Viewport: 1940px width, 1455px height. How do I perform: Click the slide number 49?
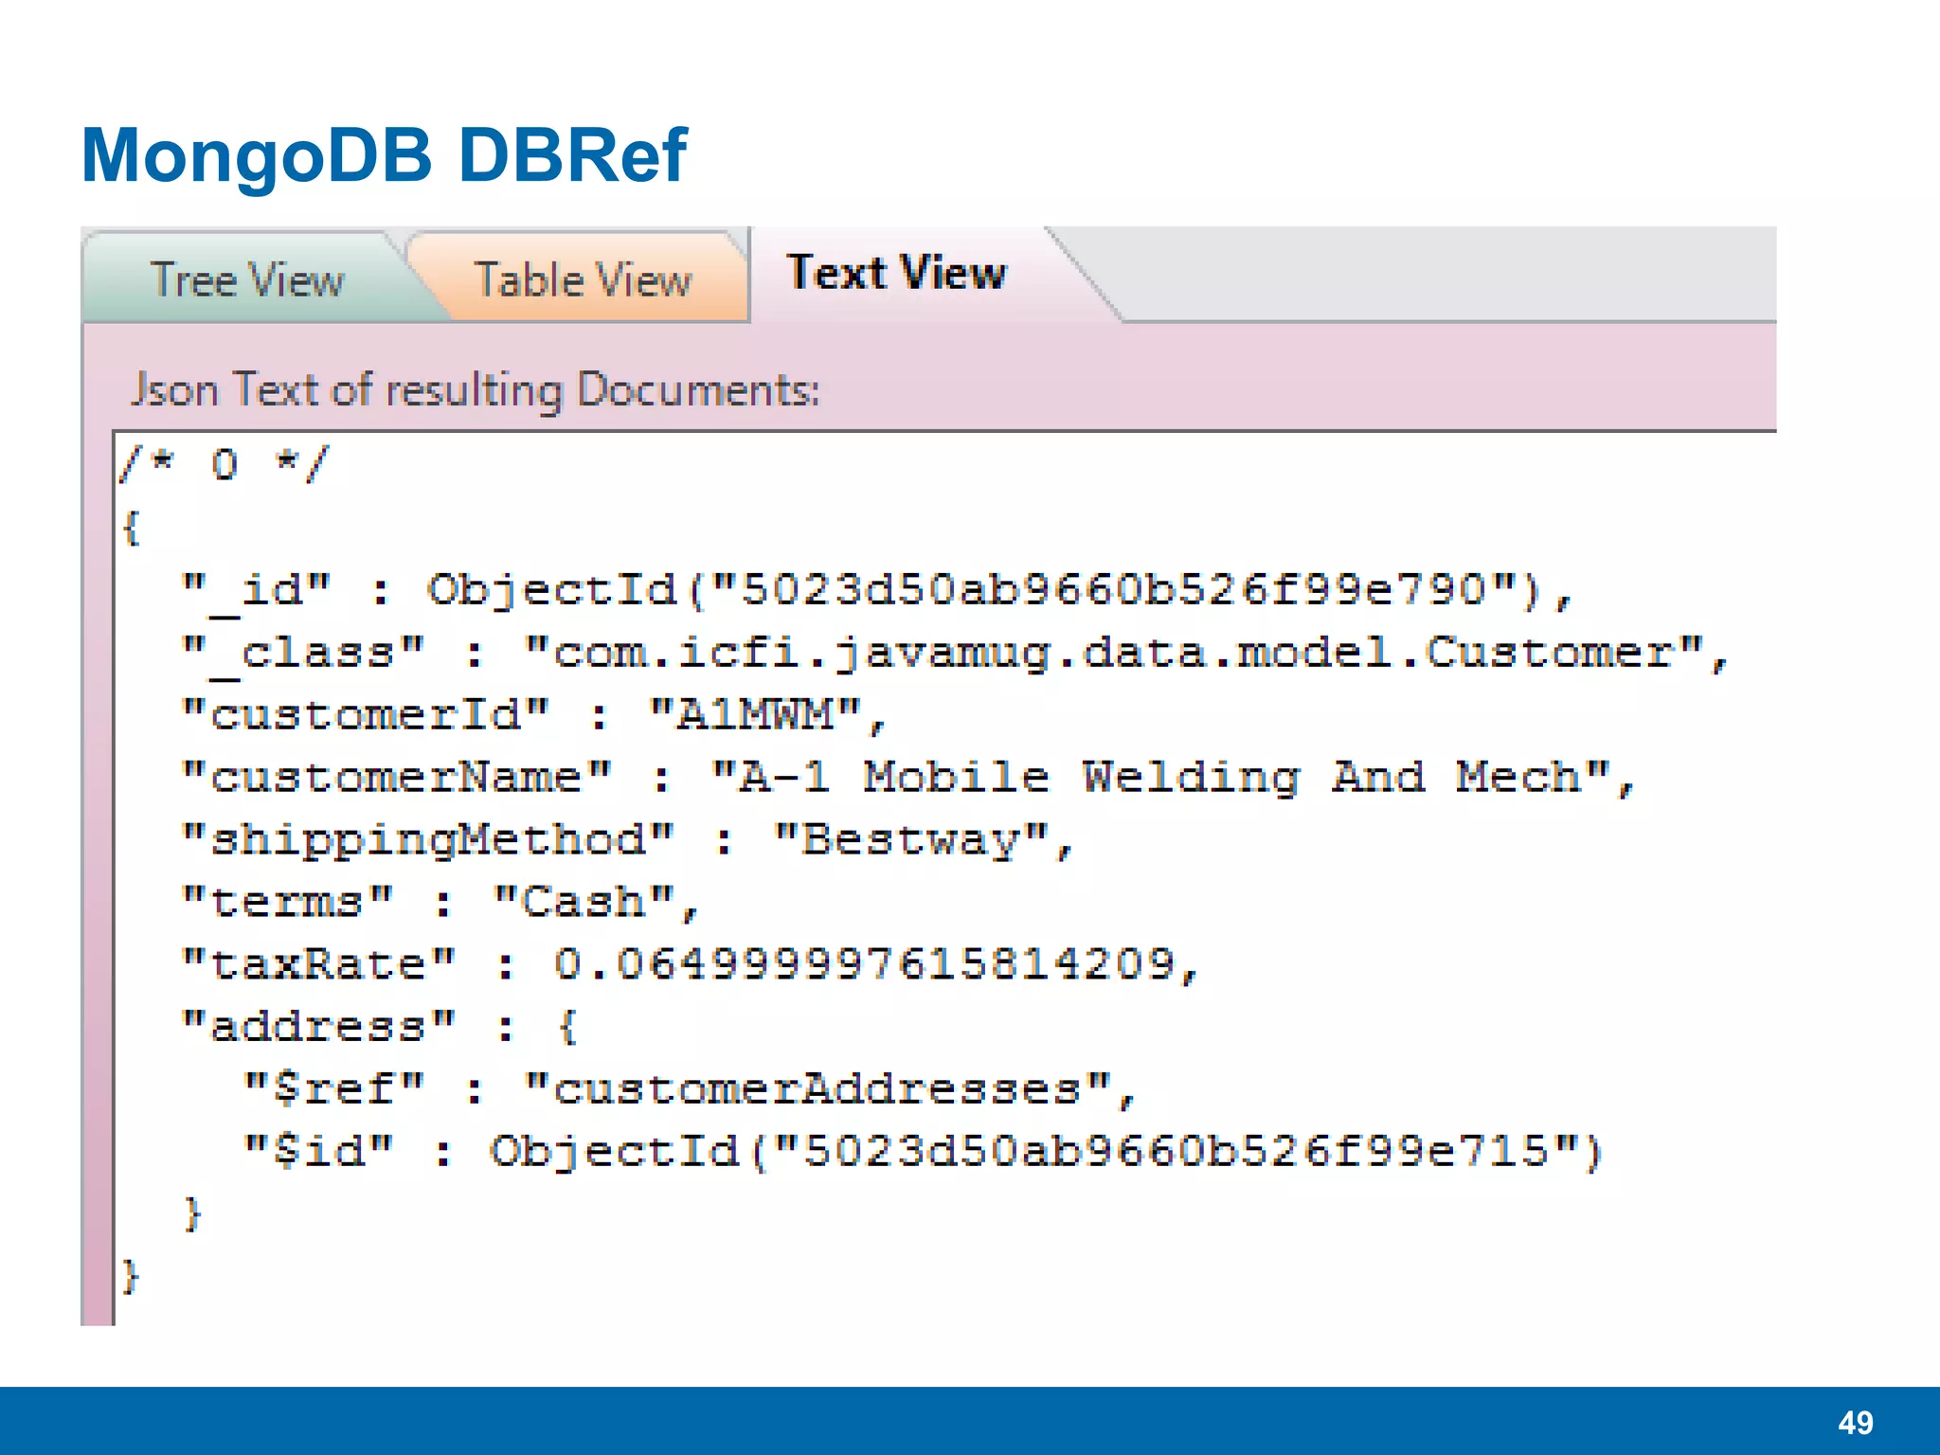click(1855, 1422)
